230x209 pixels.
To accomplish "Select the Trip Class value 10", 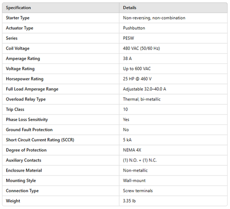I will tap(126, 110).
